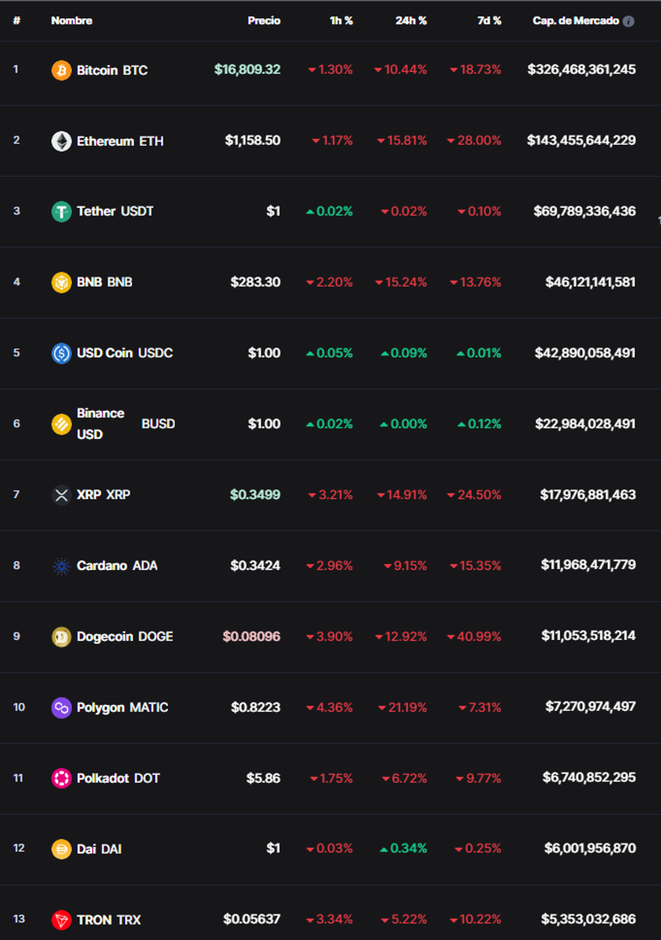Sort the table by Nombre column
The image size is (661, 940).
[72, 21]
